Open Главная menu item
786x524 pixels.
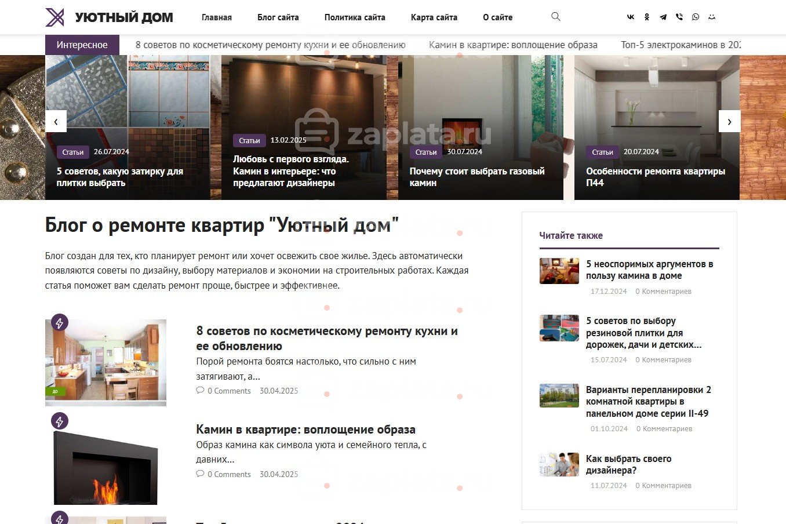pyautogui.click(x=217, y=17)
